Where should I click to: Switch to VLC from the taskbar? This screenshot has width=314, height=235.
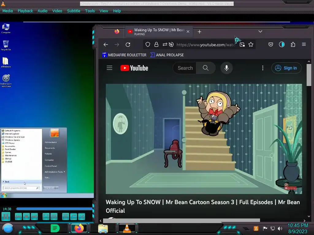pos(127,228)
